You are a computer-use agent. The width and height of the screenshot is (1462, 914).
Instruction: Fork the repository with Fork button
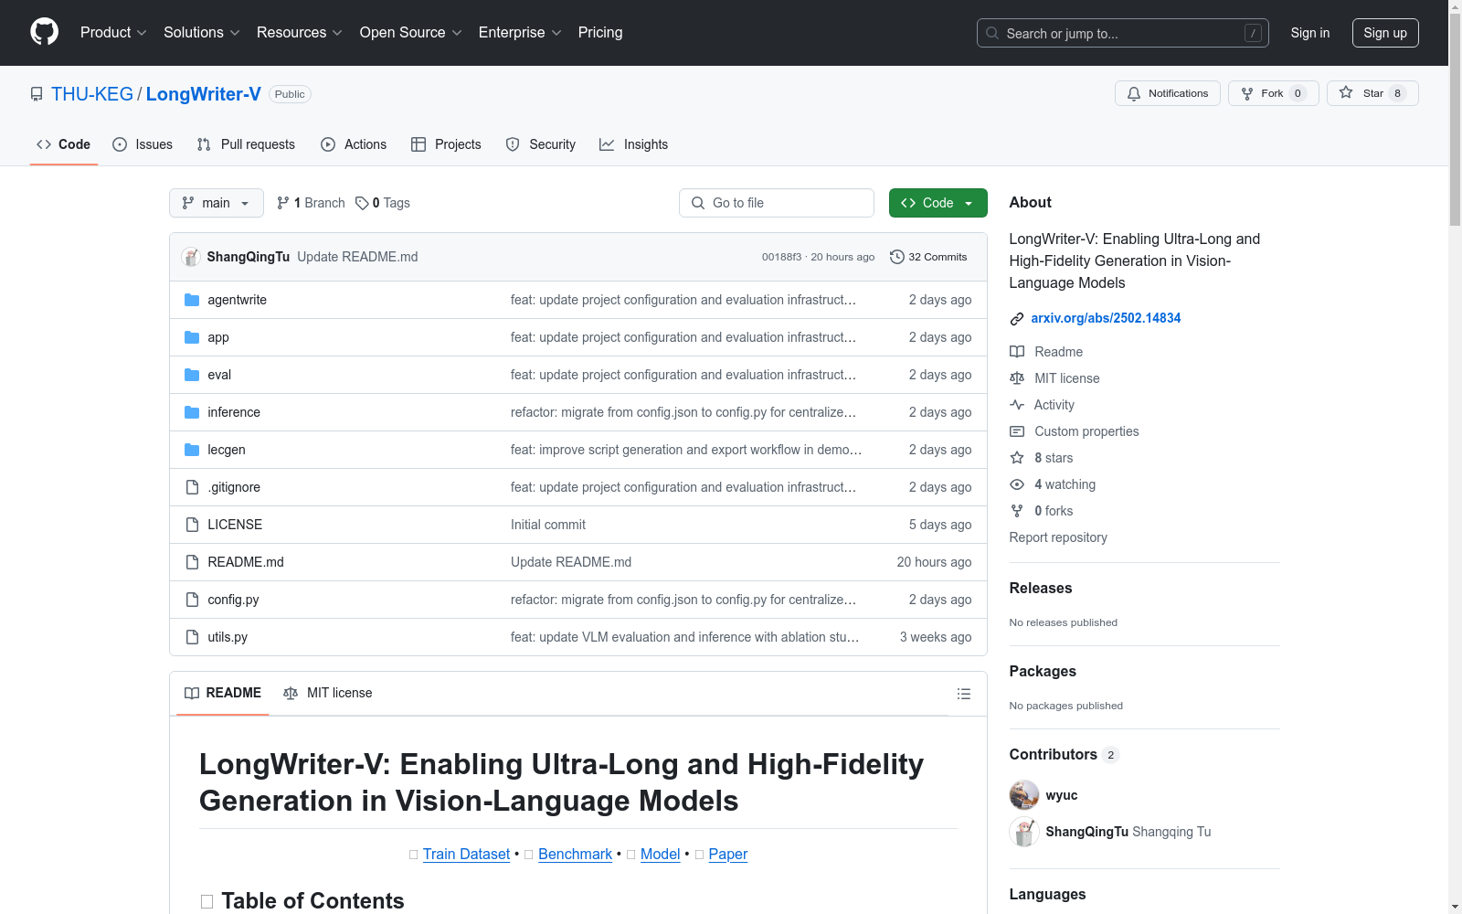click(1274, 93)
